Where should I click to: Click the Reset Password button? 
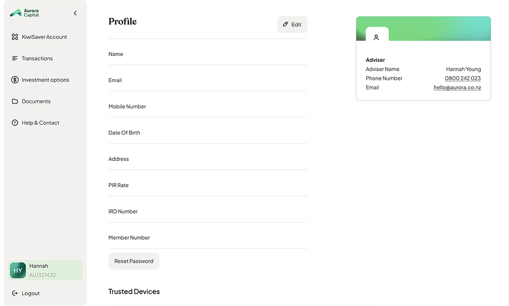pos(134,261)
